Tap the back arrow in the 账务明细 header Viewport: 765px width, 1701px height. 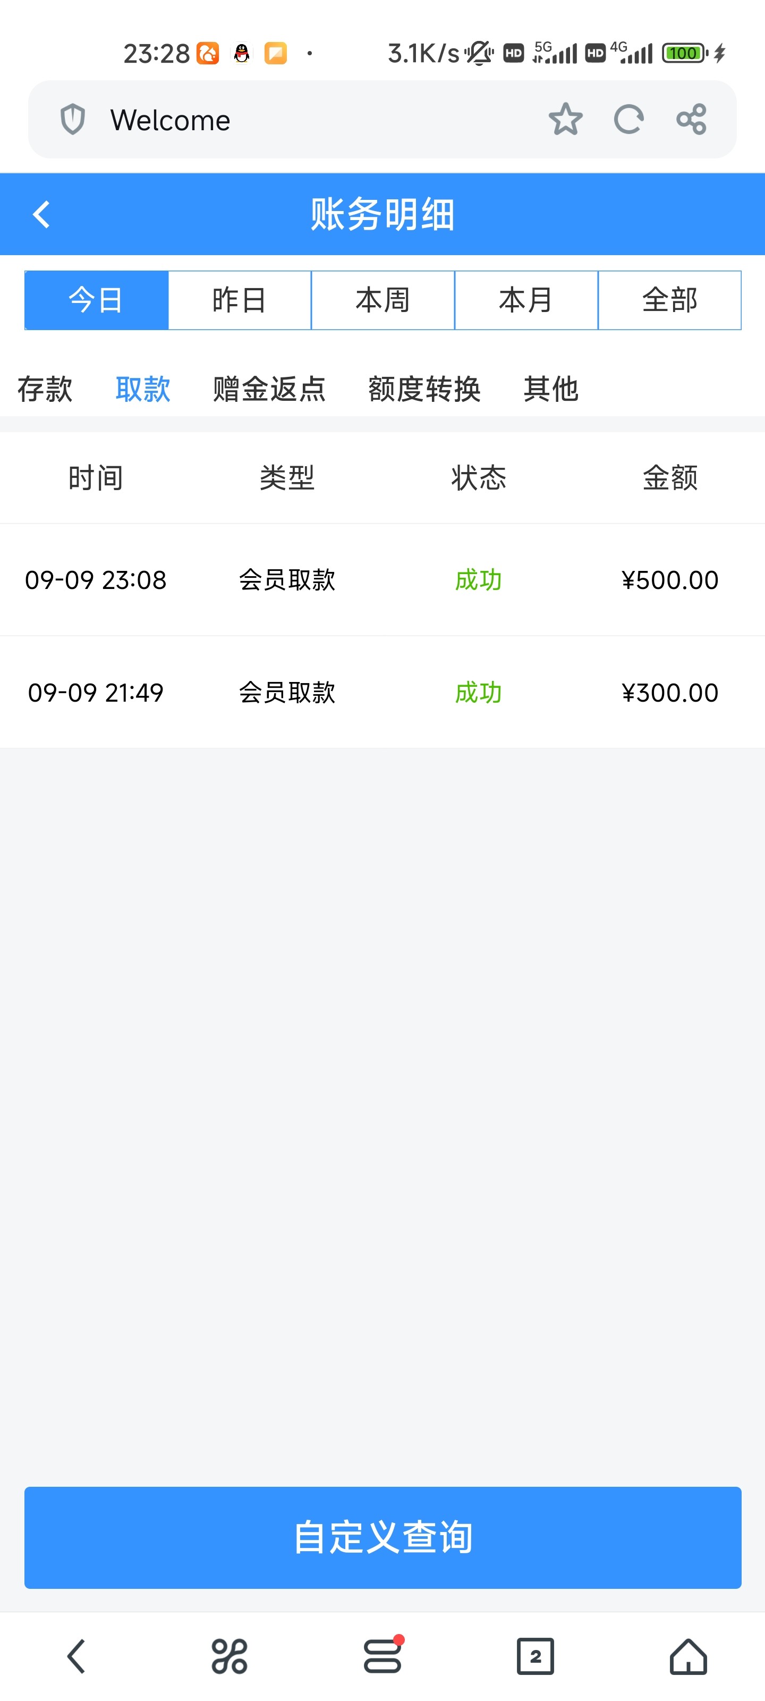(41, 215)
